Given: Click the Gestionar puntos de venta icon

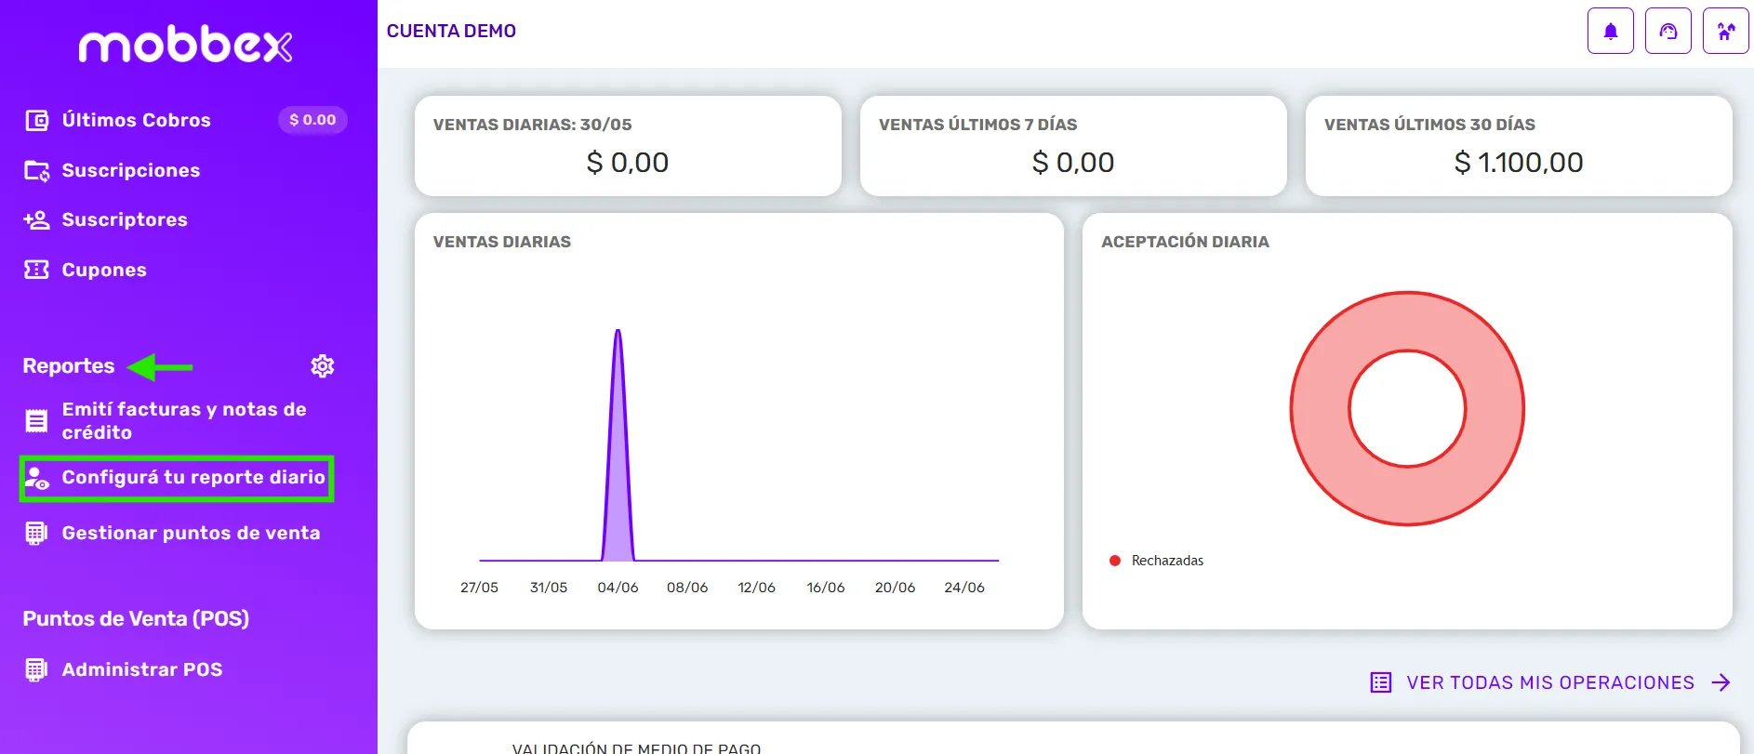Looking at the screenshot, I should pos(36,534).
